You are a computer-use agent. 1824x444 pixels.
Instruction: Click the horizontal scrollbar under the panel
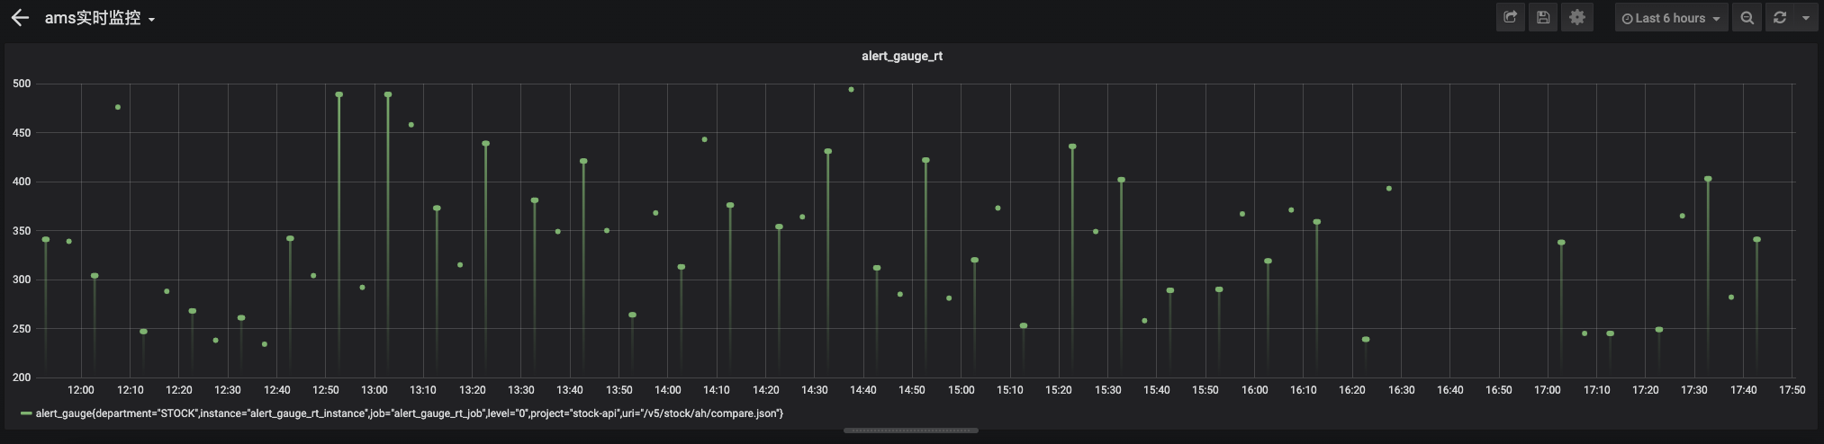tap(911, 431)
